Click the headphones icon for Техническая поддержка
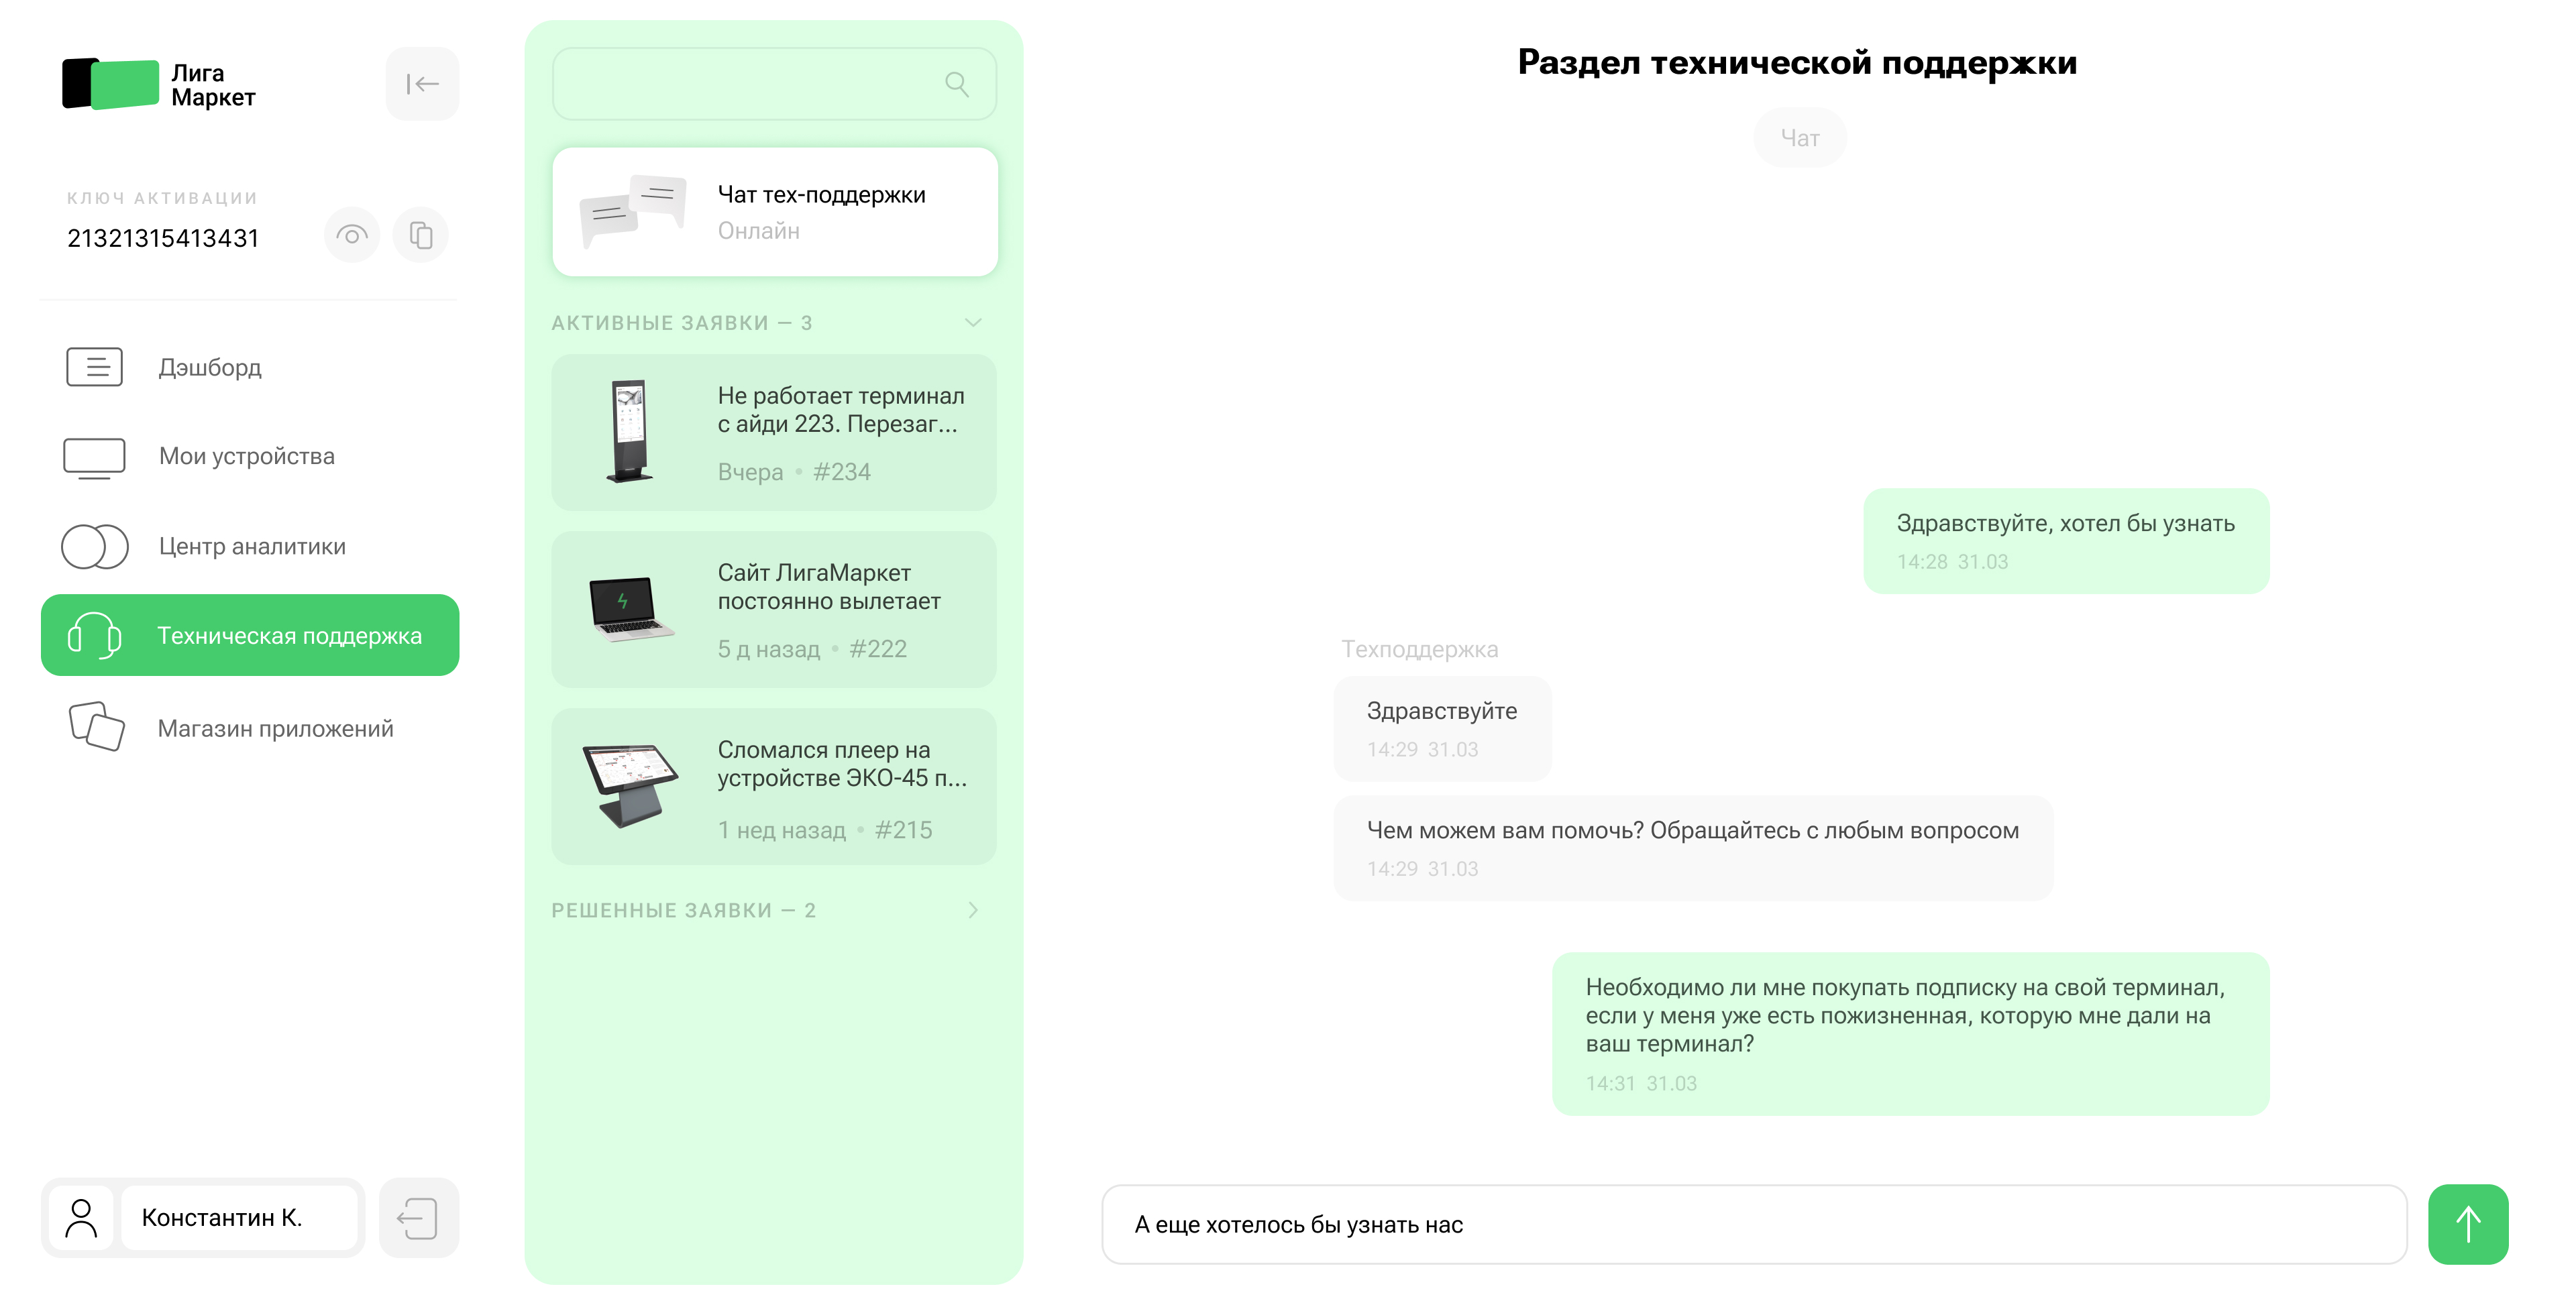 [x=94, y=634]
